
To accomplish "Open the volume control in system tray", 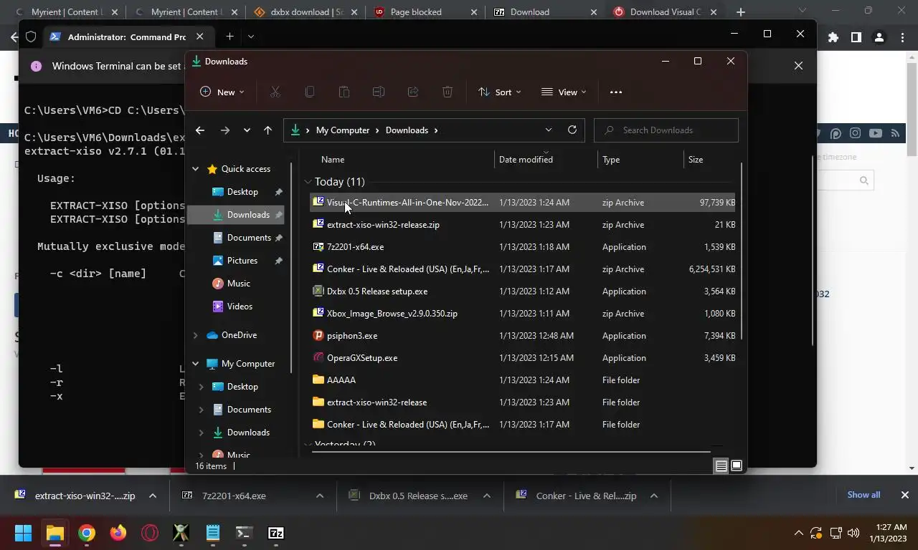I will [x=853, y=533].
